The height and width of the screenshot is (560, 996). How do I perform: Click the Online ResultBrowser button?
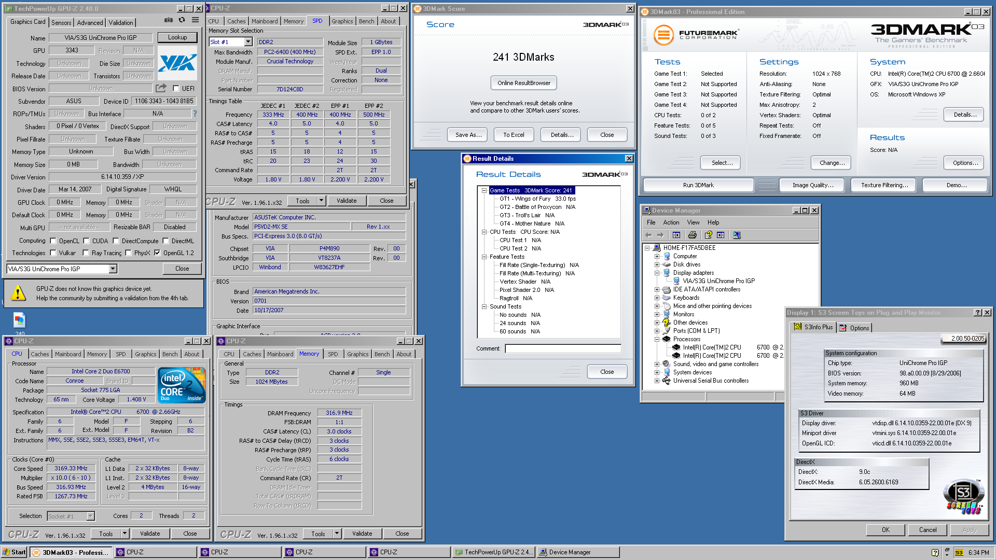click(x=523, y=83)
